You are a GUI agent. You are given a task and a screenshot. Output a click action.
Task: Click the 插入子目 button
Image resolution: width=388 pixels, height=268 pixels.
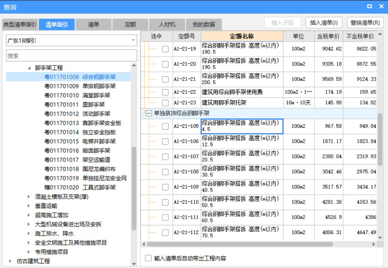tap(282, 22)
